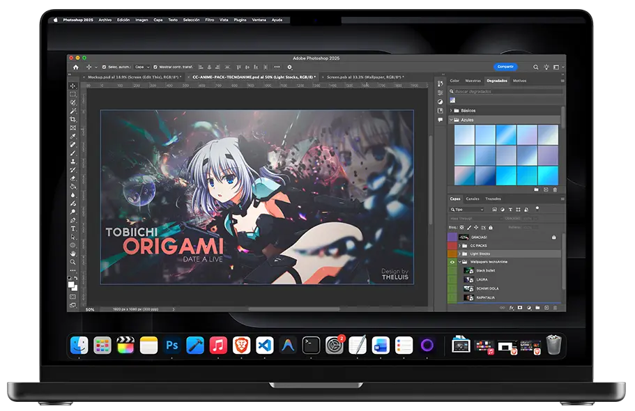
Task: Add layer mask at Layers panel bottom
Action: coord(520,308)
